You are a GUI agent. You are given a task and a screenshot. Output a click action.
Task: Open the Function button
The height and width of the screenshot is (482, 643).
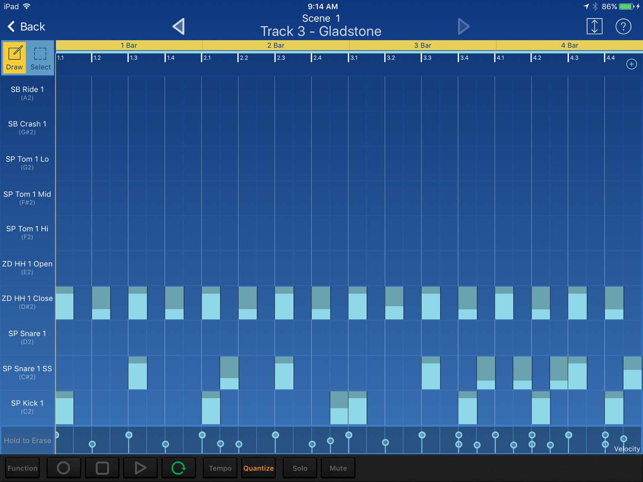point(23,468)
